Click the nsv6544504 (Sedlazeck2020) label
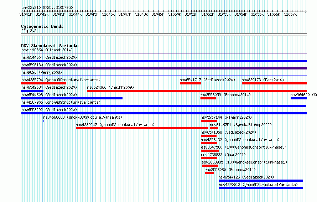The image size is (317, 202). pyautogui.click(x=49, y=57)
